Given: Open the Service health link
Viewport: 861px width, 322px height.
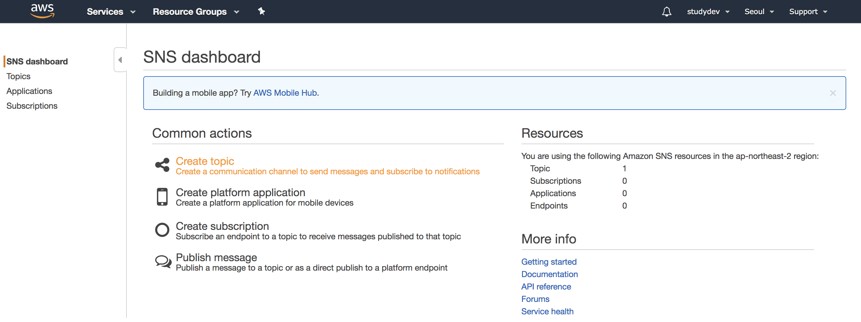Looking at the screenshot, I should point(547,312).
